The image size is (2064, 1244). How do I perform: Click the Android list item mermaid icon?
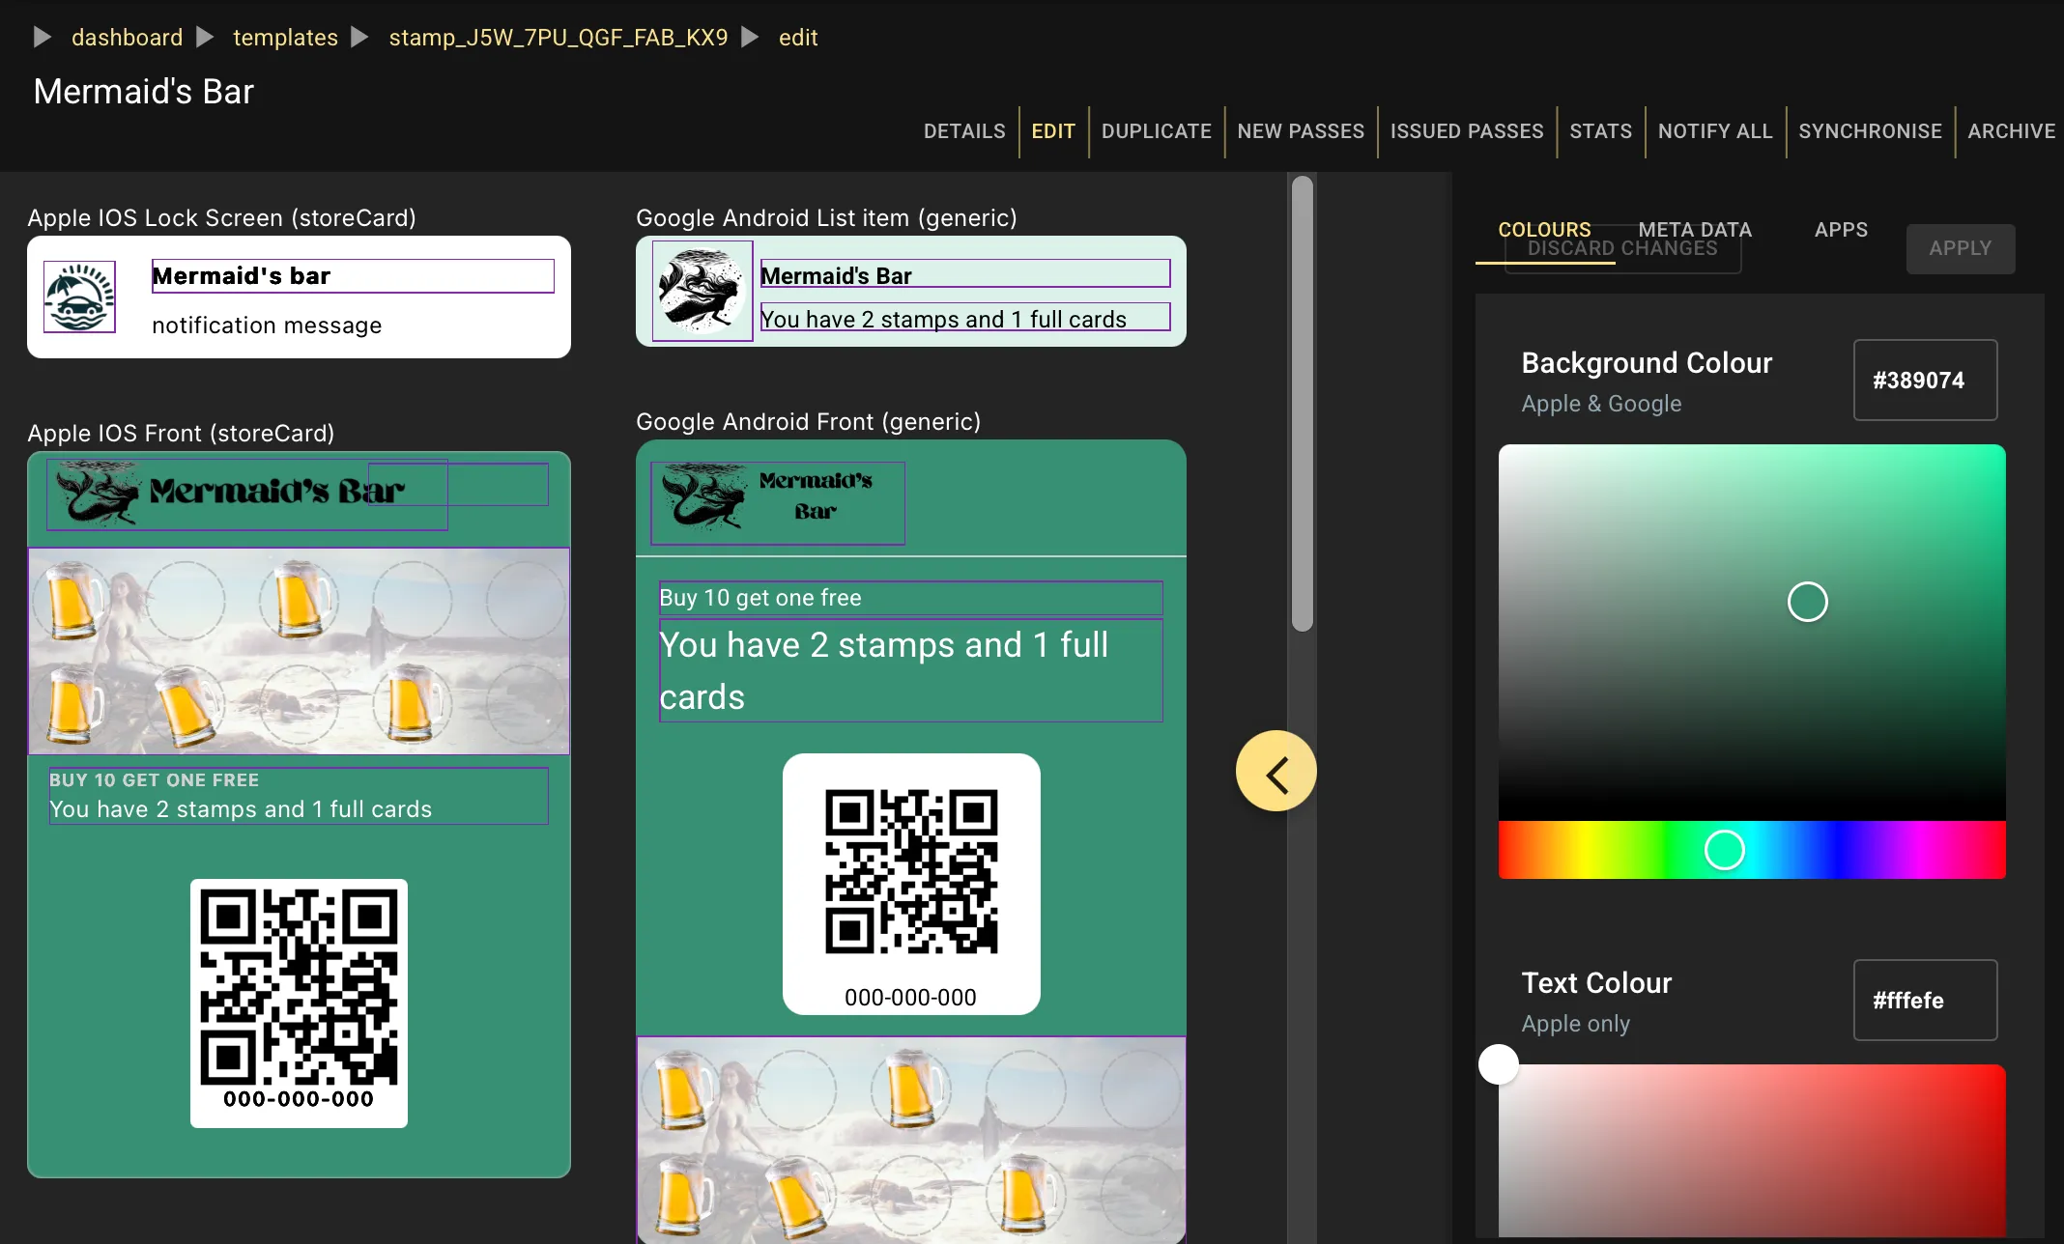[x=702, y=291]
